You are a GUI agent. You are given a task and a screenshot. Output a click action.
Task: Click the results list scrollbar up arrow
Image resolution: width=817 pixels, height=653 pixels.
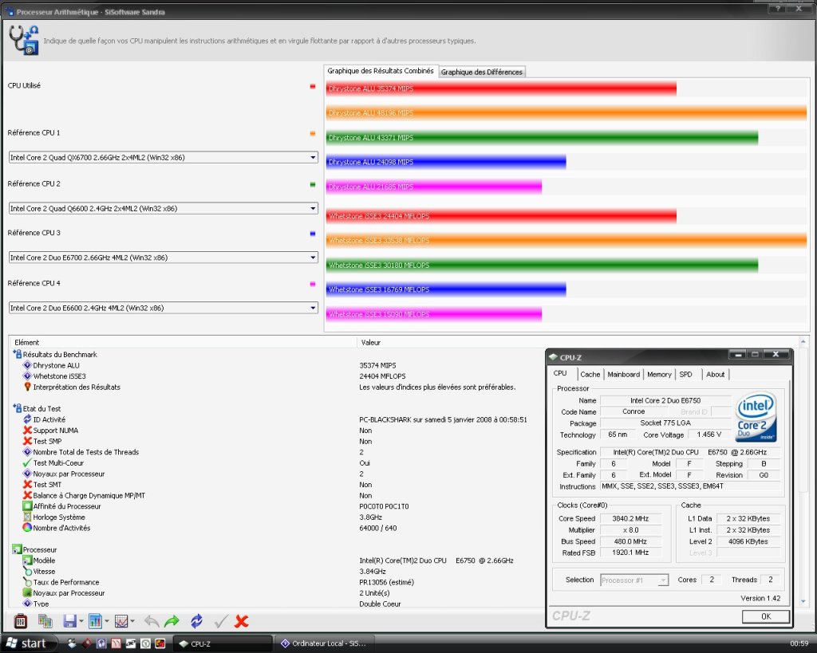coord(803,341)
